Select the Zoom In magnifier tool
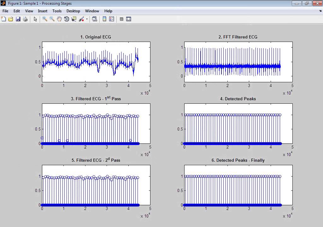The height and width of the screenshot is (227, 323). pyautogui.click(x=45, y=19)
